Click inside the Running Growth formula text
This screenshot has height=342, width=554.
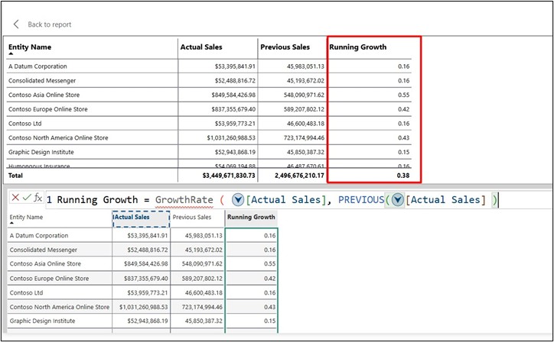(x=272, y=200)
